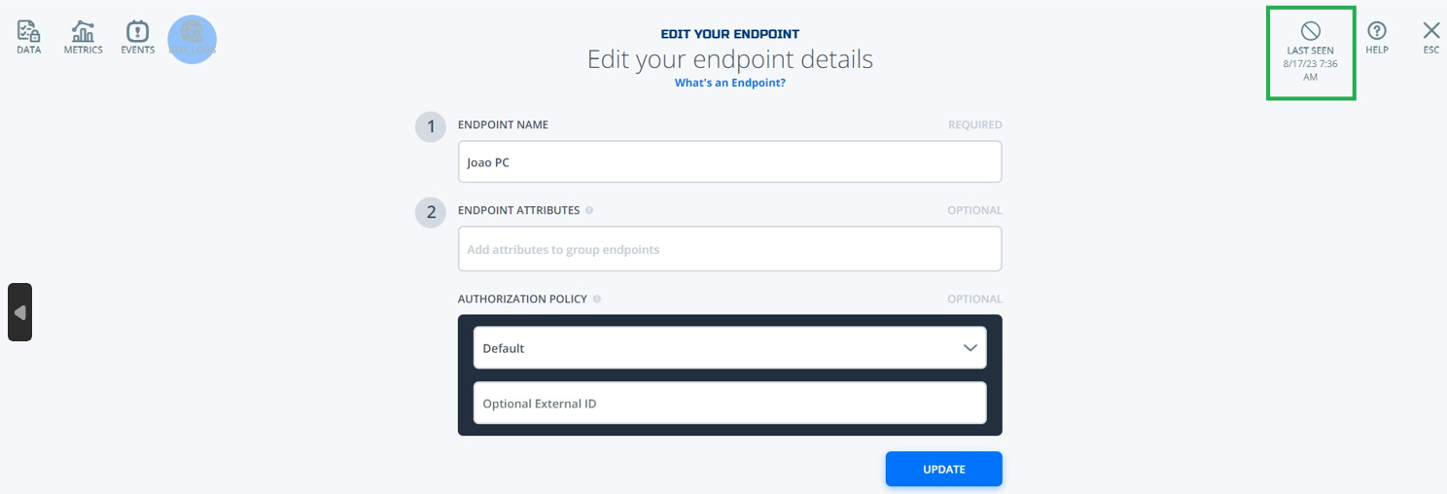The image size is (1447, 494).
Task: Click the info icon beside Authorization Policy
Action: (597, 300)
